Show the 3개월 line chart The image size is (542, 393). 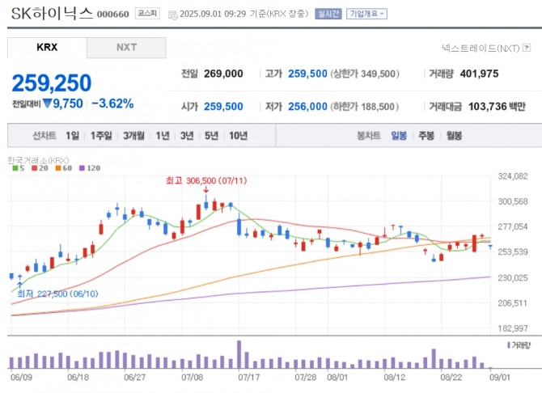tap(133, 136)
